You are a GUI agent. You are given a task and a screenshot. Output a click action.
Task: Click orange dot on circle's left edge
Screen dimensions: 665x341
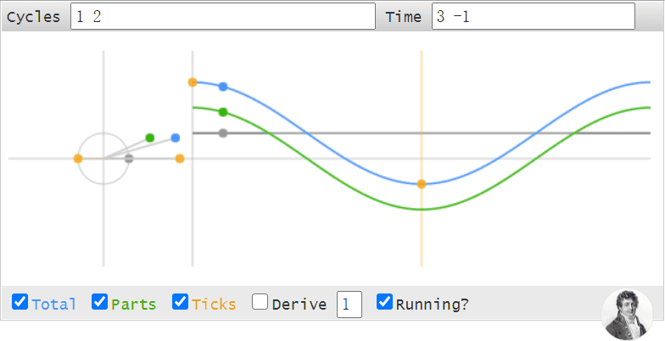78,159
